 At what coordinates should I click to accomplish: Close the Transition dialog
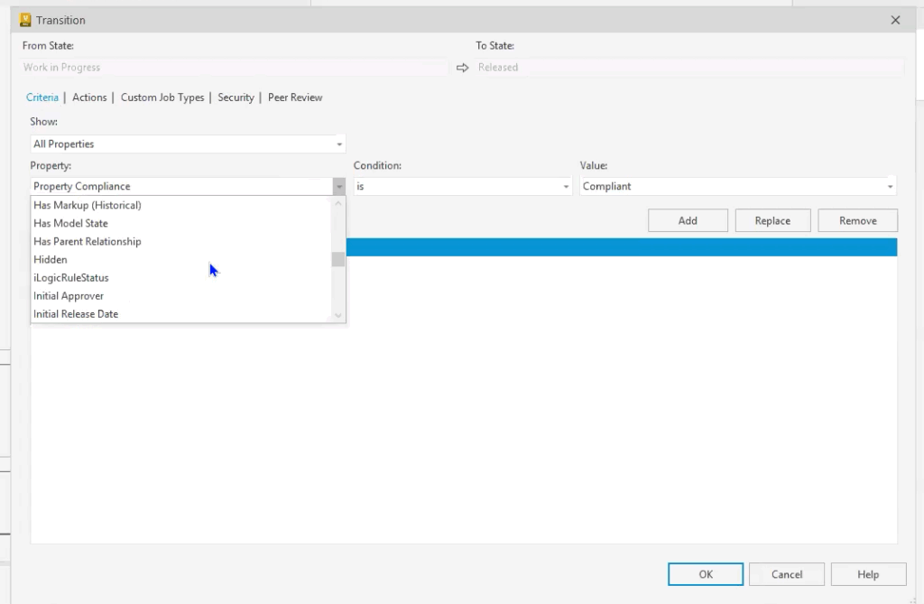click(x=895, y=20)
